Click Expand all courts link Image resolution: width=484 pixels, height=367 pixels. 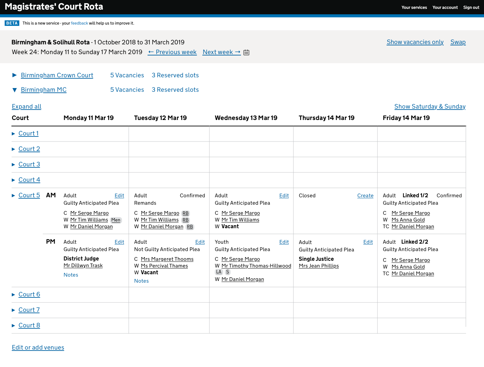[27, 107]
